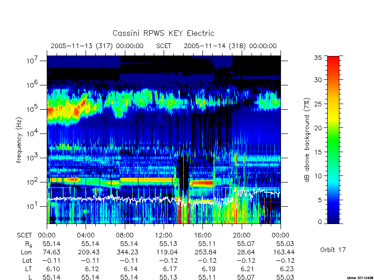Click the 20:00 SCET time tick label
Viewport: 374px width, 280px height.
[x=242, y=235]
